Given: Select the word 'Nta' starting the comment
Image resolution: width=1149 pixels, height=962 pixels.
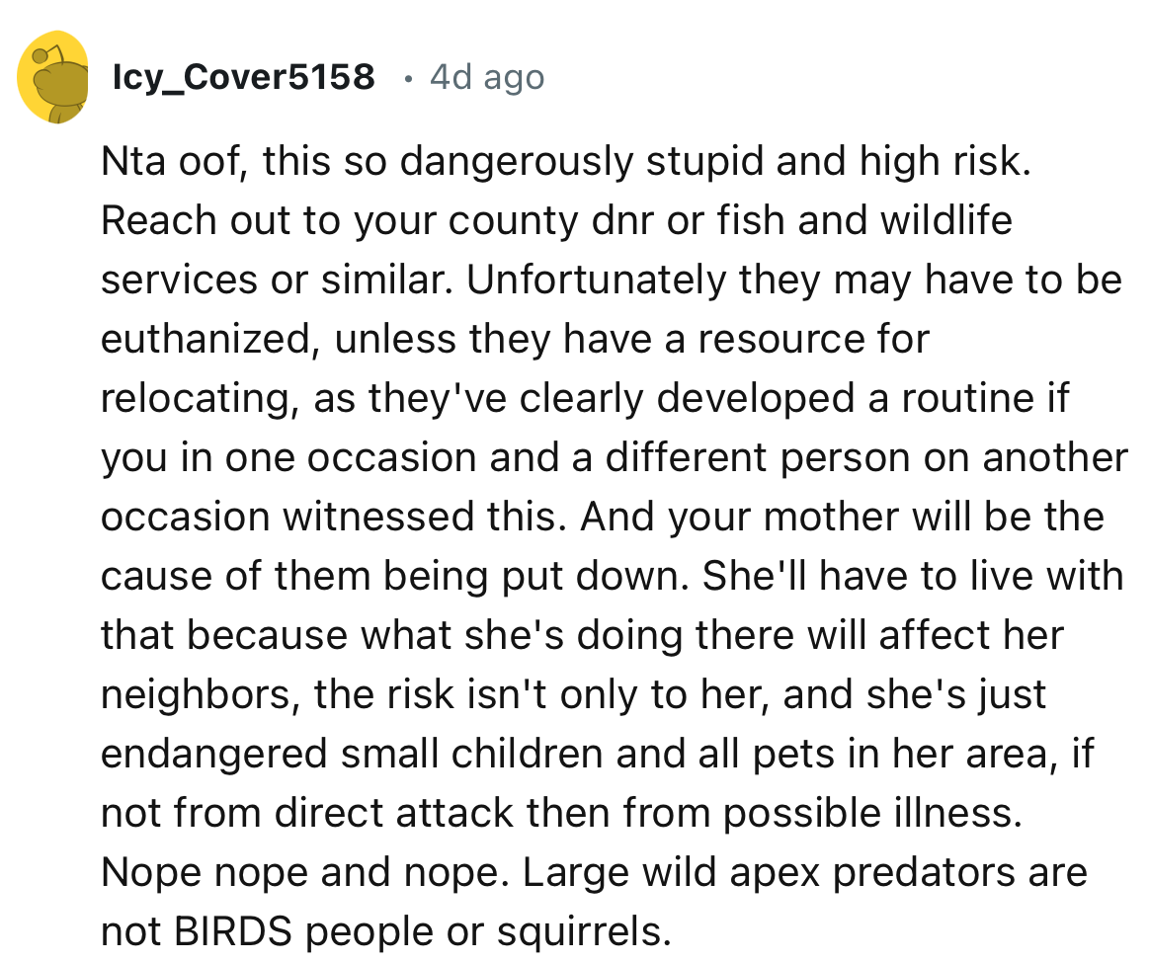Looking at the screenshot, I should pos(132,160).
